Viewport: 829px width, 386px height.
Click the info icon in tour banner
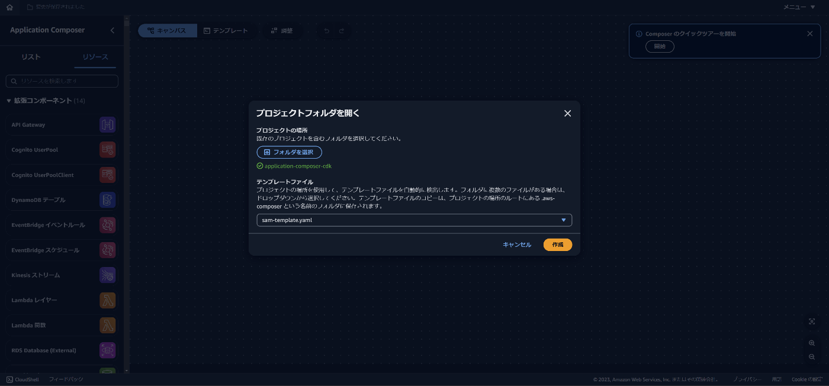coord(639,34)
